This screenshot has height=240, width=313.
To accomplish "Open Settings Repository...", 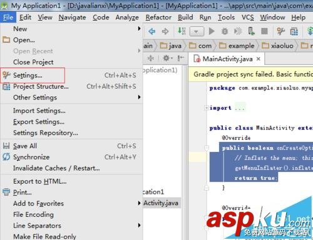I will tap(71, 132).
